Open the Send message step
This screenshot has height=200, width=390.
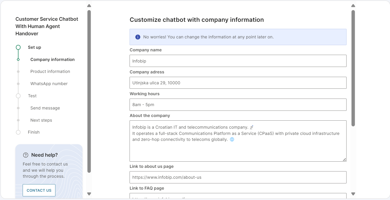(45, 108)
